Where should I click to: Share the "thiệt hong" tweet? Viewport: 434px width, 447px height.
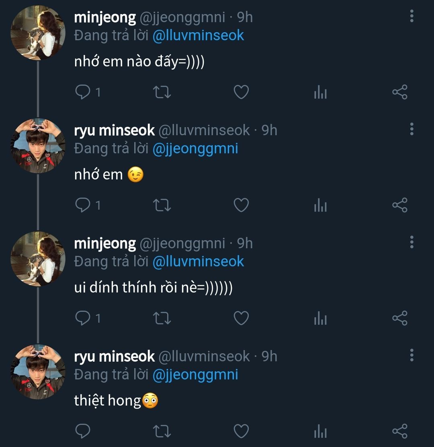pos(399,432)
